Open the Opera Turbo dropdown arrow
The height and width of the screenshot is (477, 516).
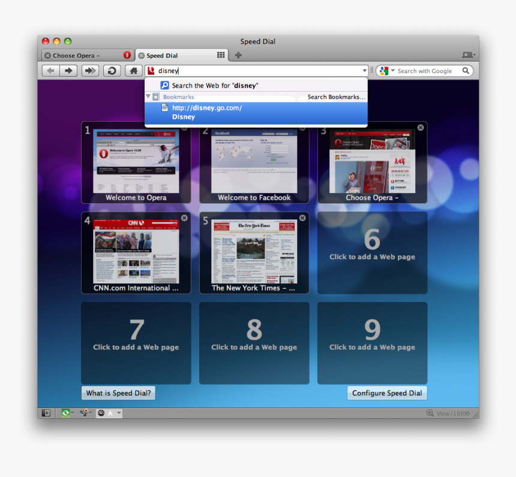pos(119,413)
